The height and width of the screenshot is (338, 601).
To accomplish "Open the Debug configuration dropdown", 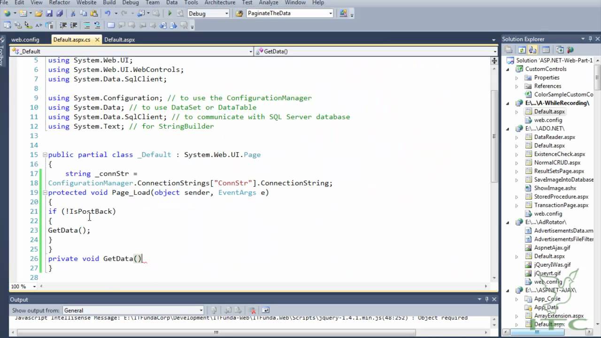I will point(226,13).
